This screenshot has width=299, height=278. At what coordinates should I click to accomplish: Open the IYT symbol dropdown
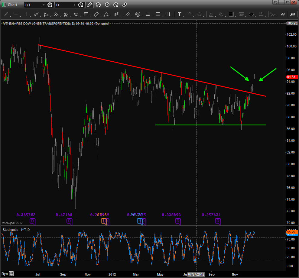(44, 5)
